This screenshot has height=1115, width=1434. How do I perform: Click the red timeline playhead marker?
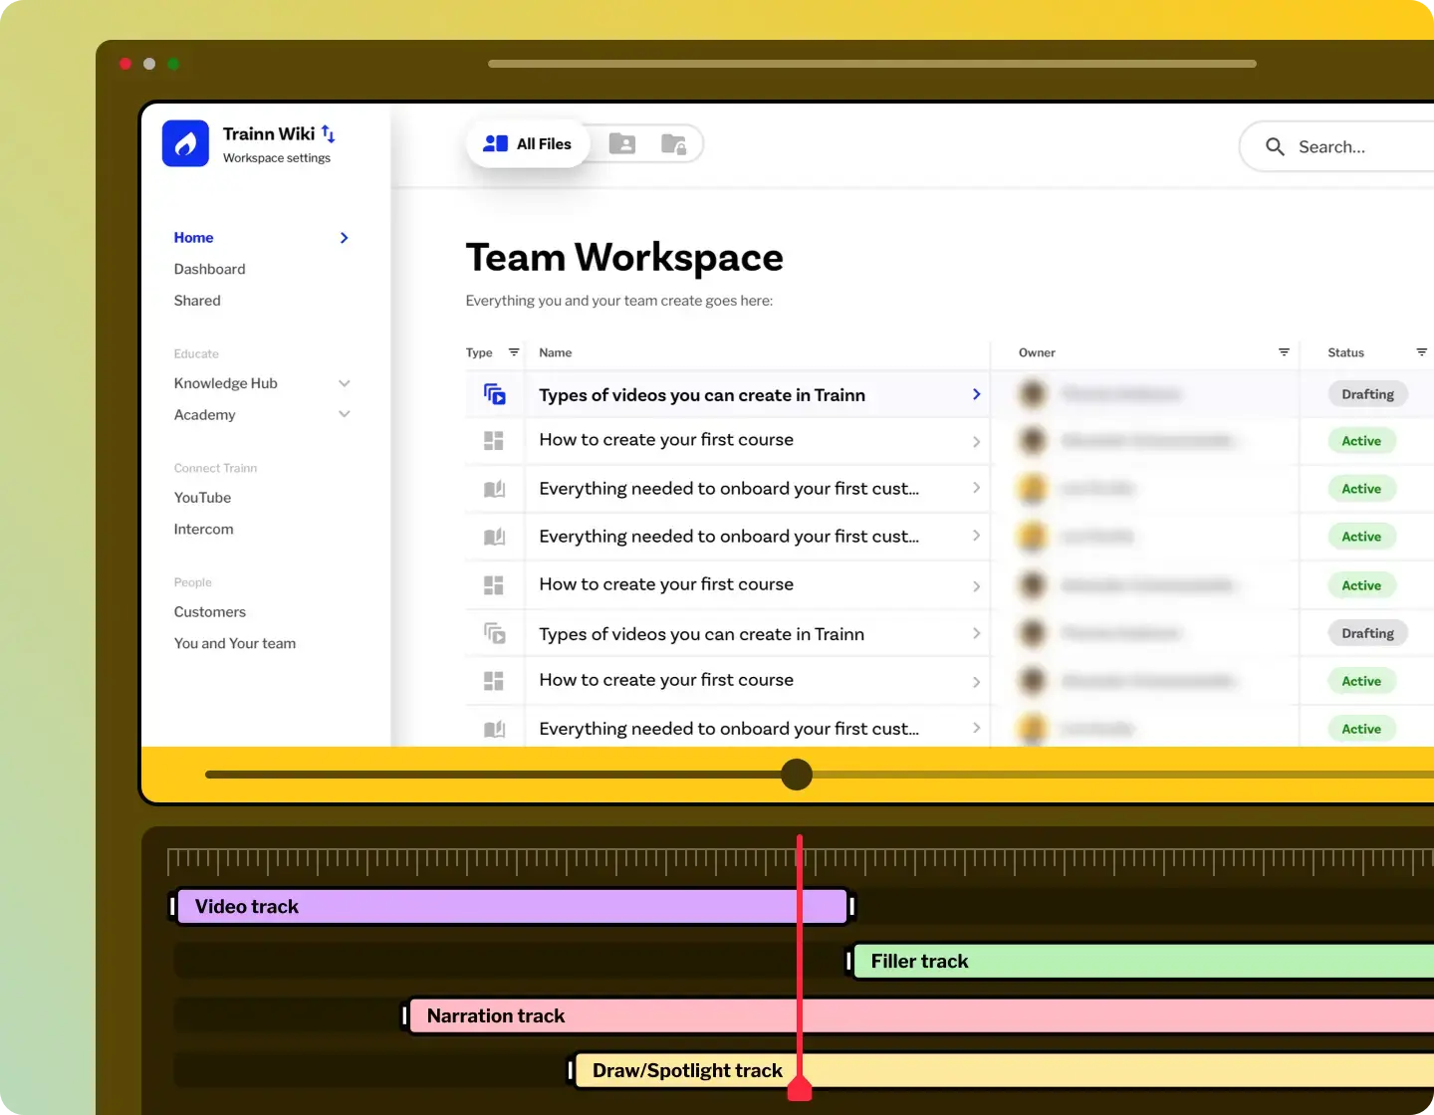coord(800,1088)
